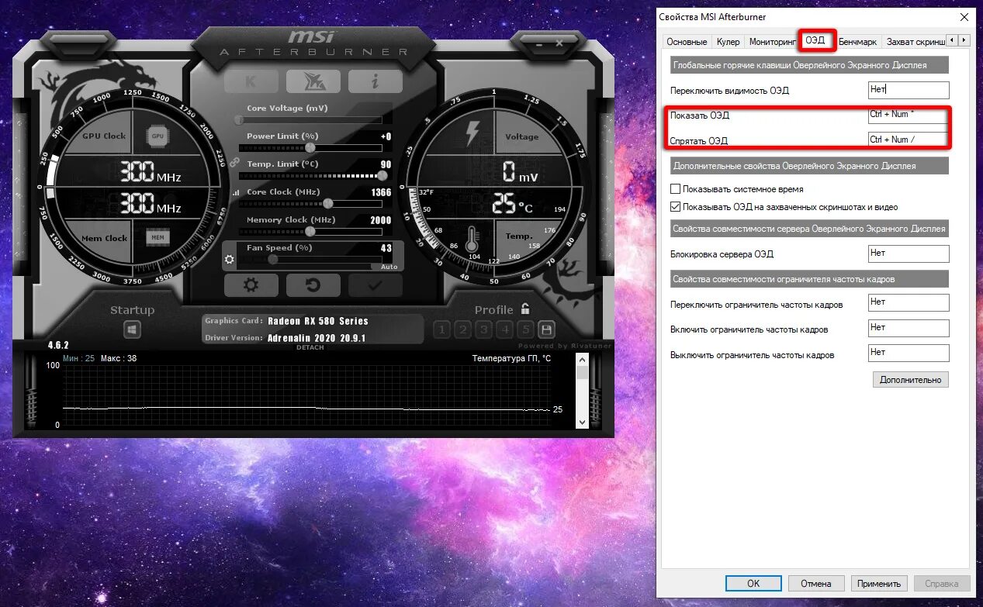Viewport: 983px width, 607px height.
Task: Enable Показывать системное время checkbox
Action: 675,189
